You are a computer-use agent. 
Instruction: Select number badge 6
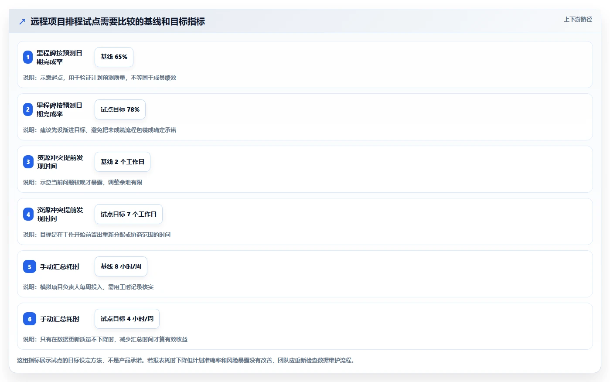[x=30, y=319]
